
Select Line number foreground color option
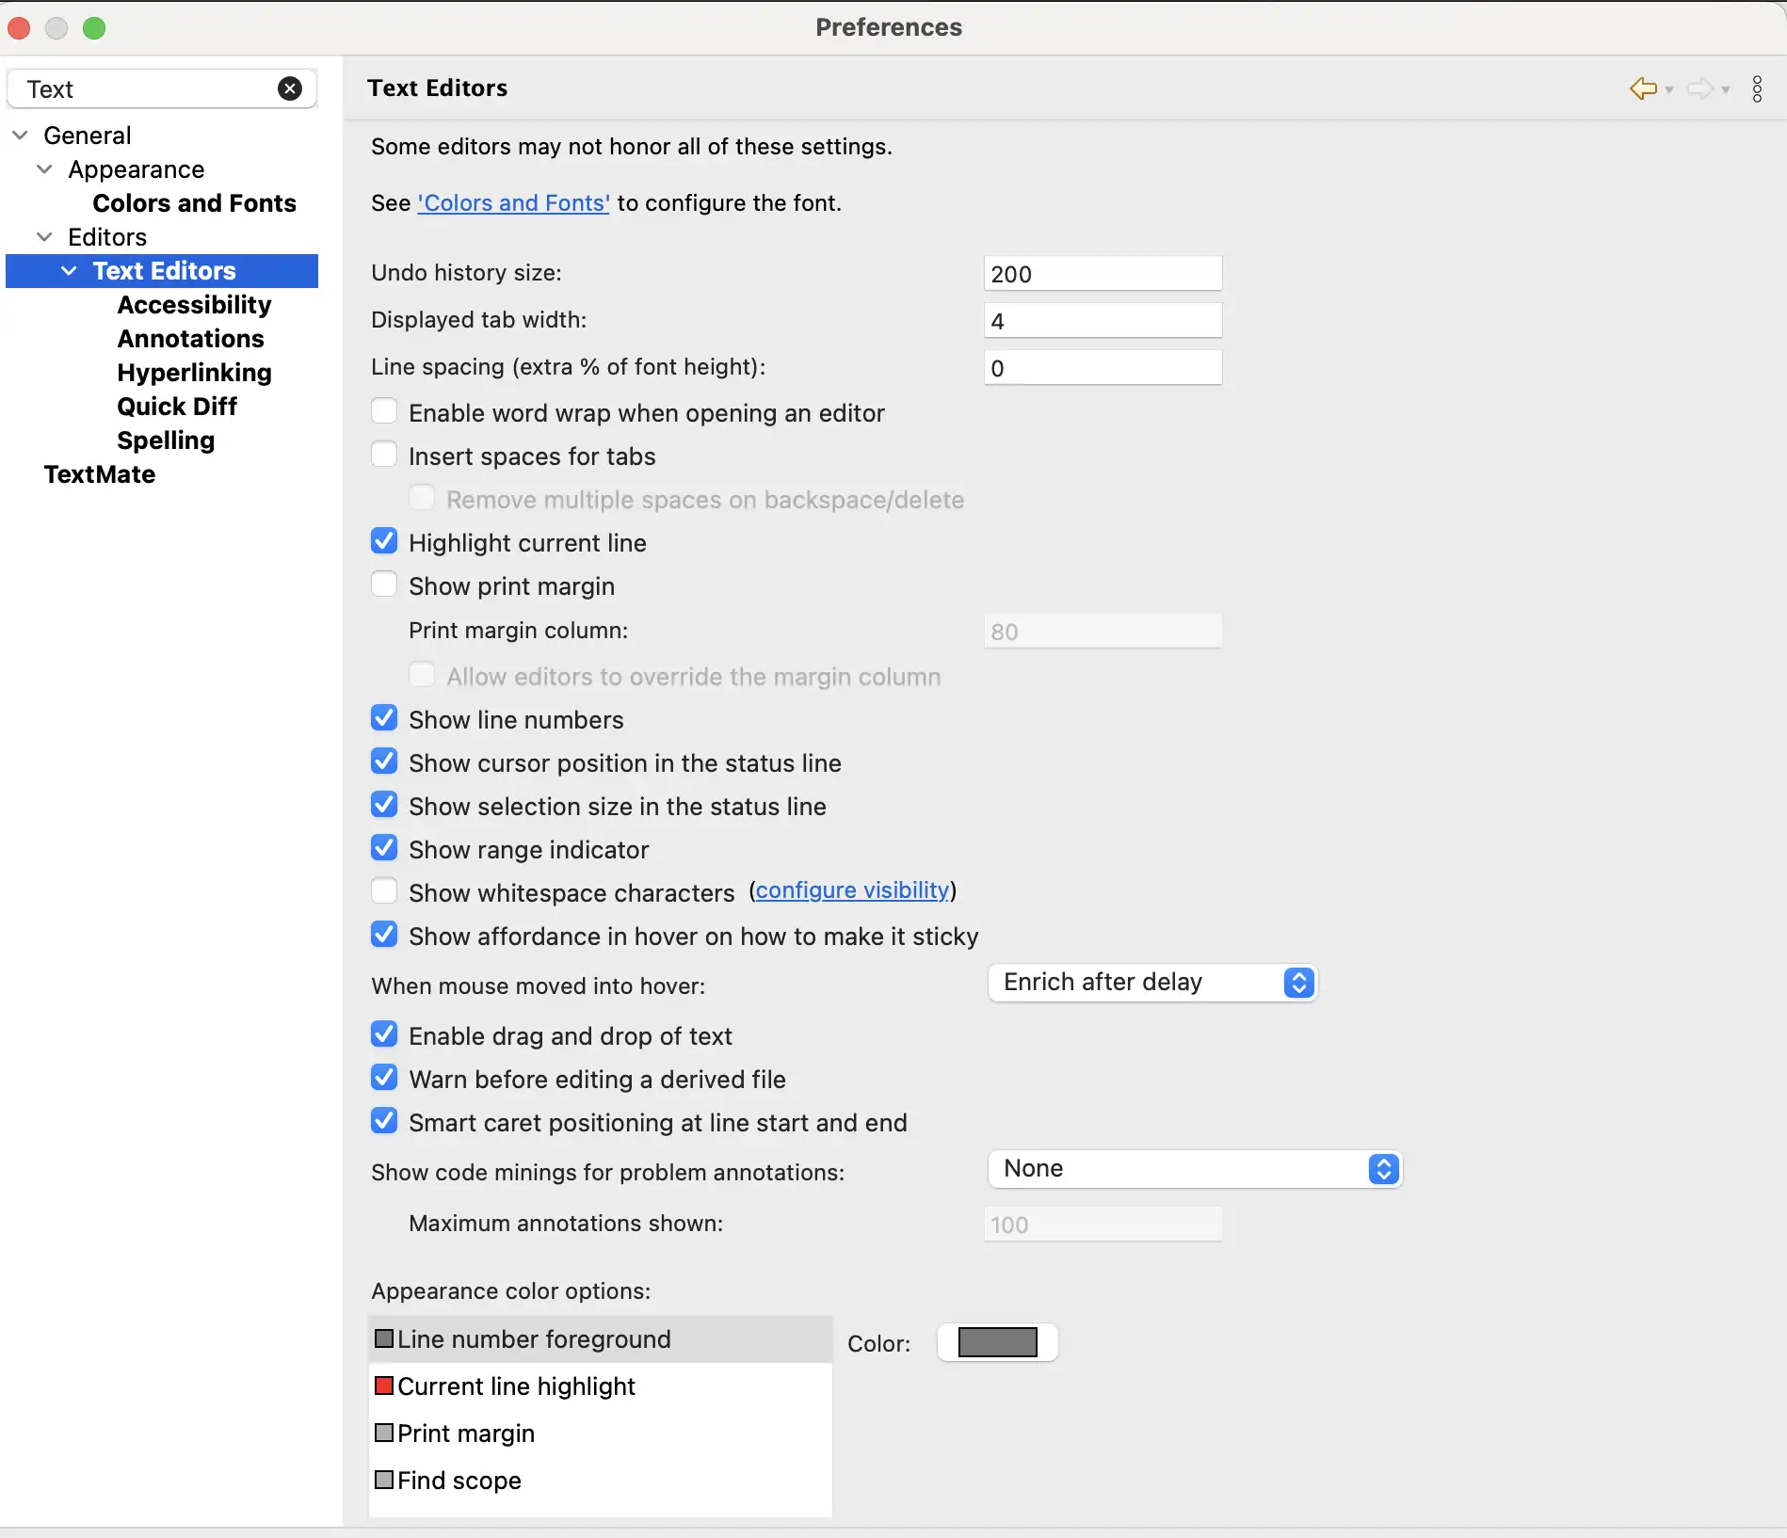click(533, 1339)
